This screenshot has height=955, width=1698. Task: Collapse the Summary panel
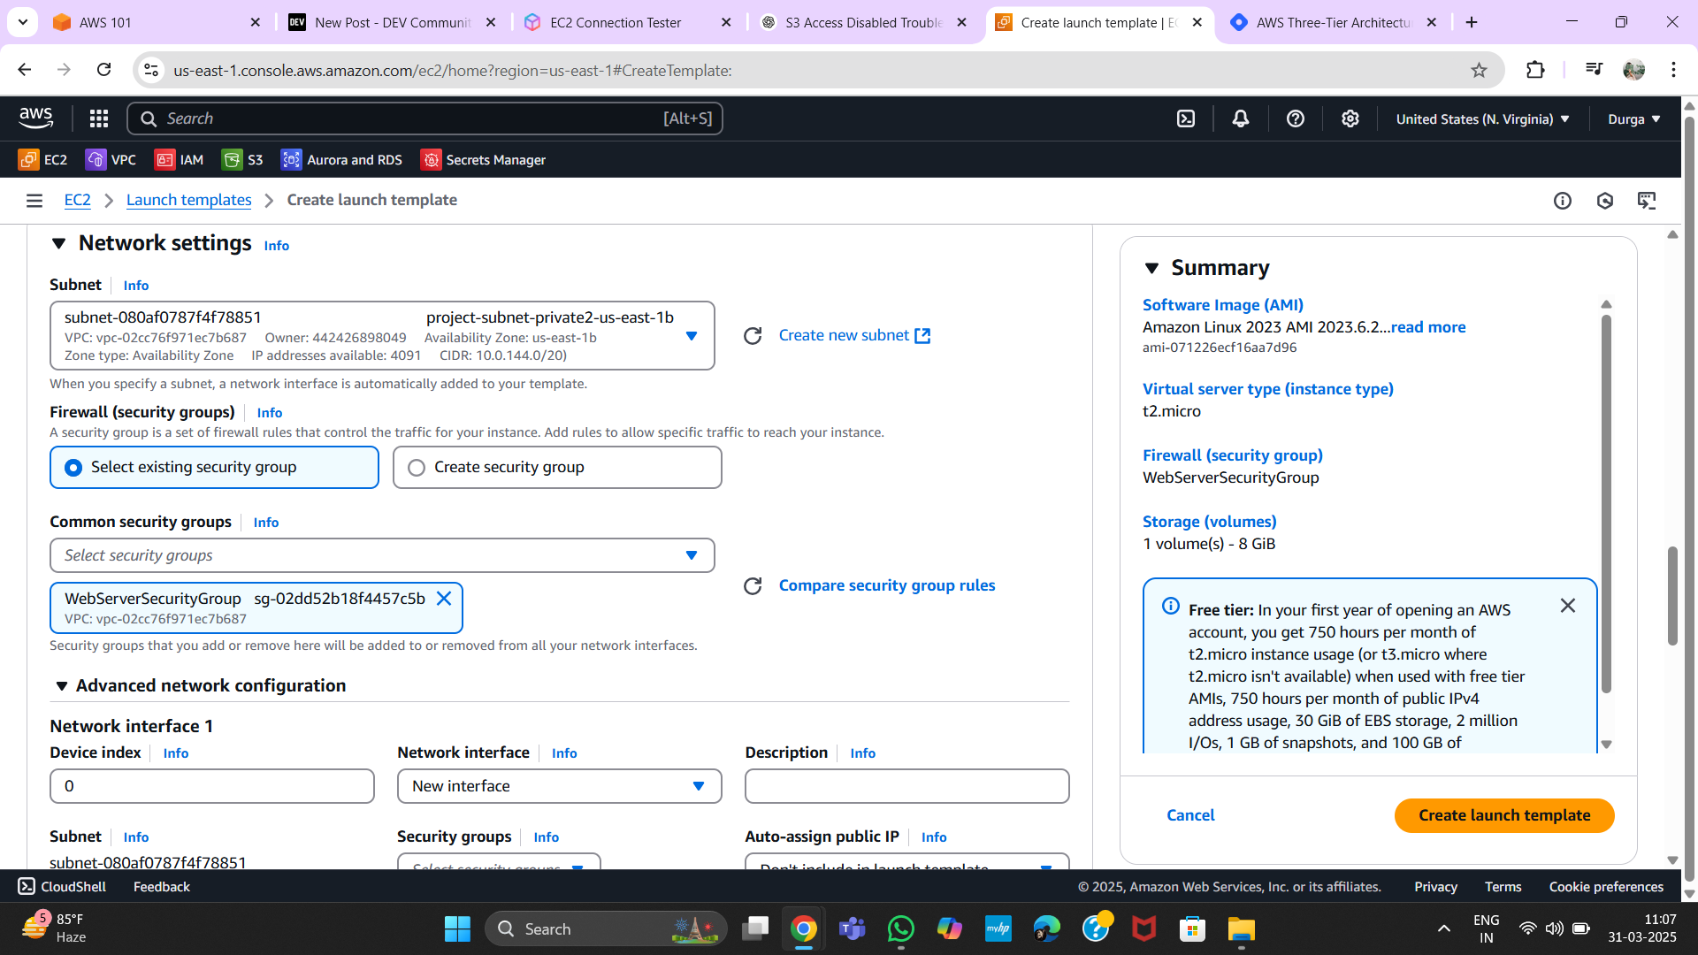click(1151, 268)
